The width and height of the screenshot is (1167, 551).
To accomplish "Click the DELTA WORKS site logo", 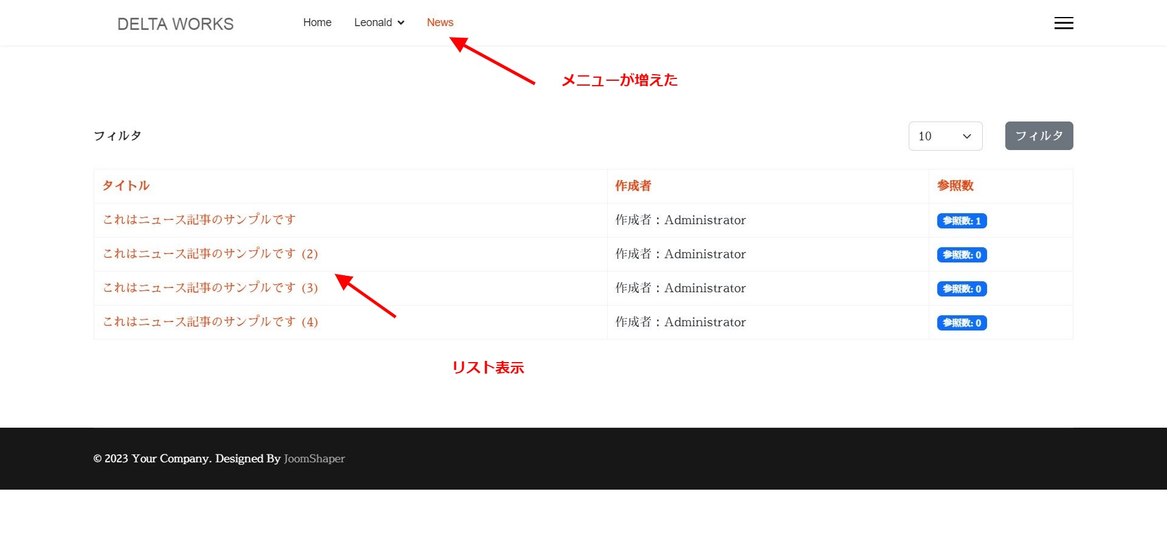I will tap(175, 24).
